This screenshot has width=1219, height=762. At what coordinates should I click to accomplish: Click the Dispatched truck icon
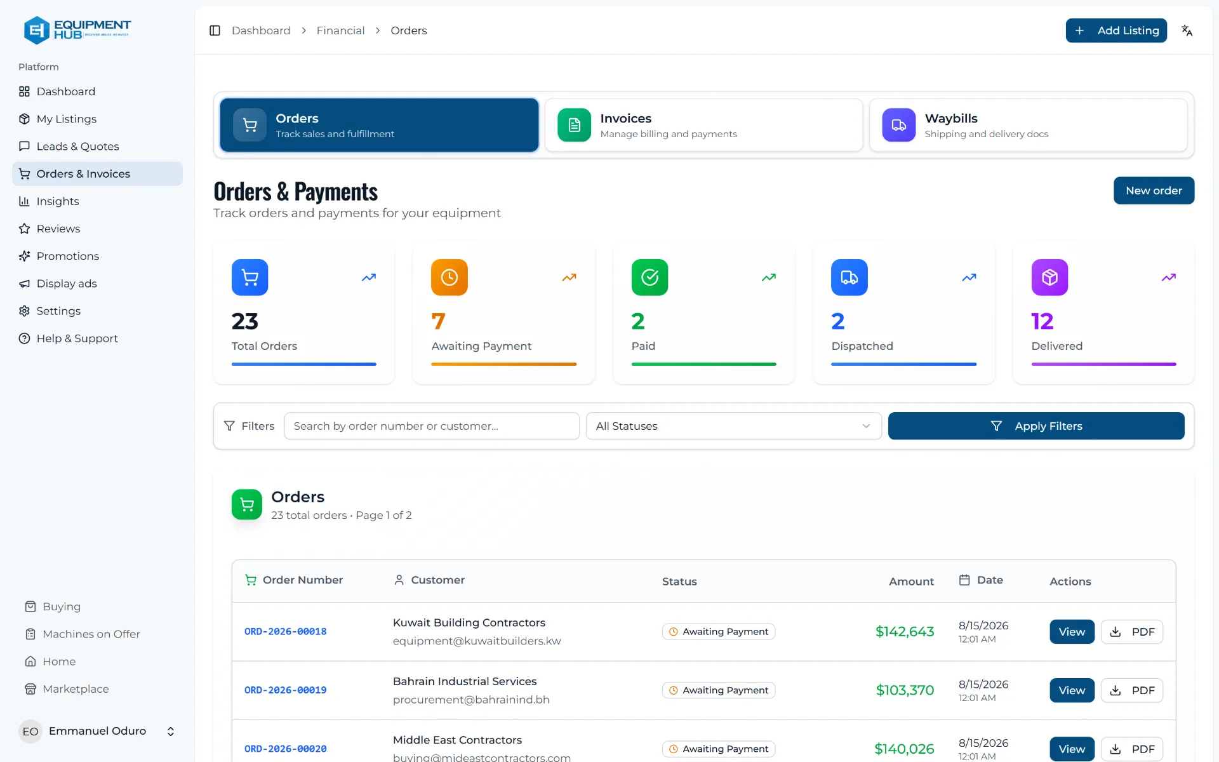point(849,277)
